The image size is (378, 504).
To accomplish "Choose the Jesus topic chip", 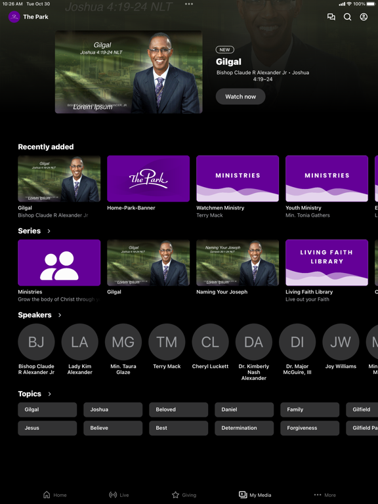I will point(47,428).
